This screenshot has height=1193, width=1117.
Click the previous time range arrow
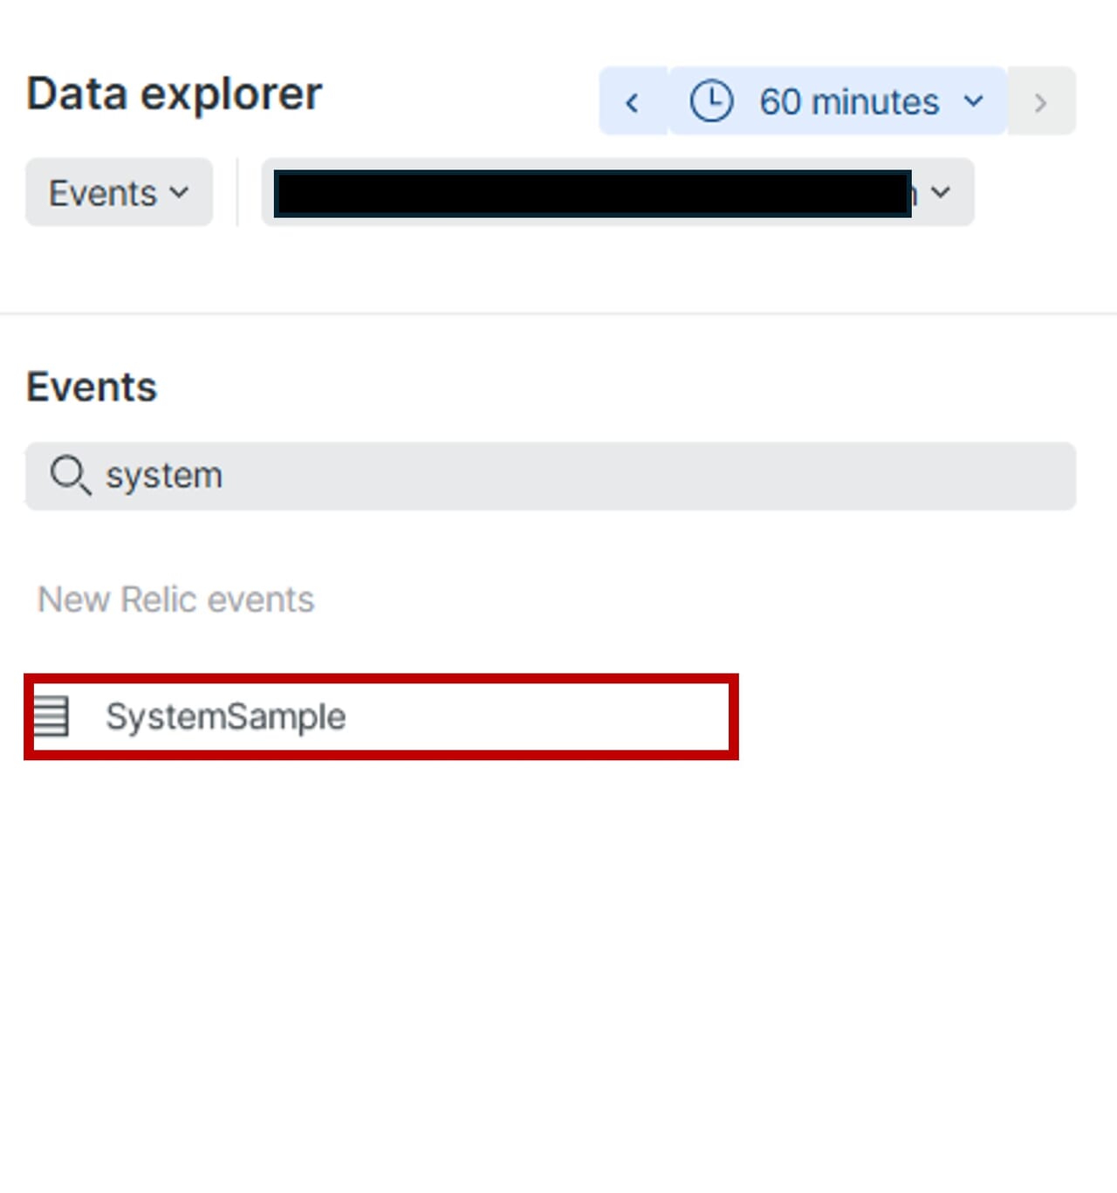click(633, 102)
